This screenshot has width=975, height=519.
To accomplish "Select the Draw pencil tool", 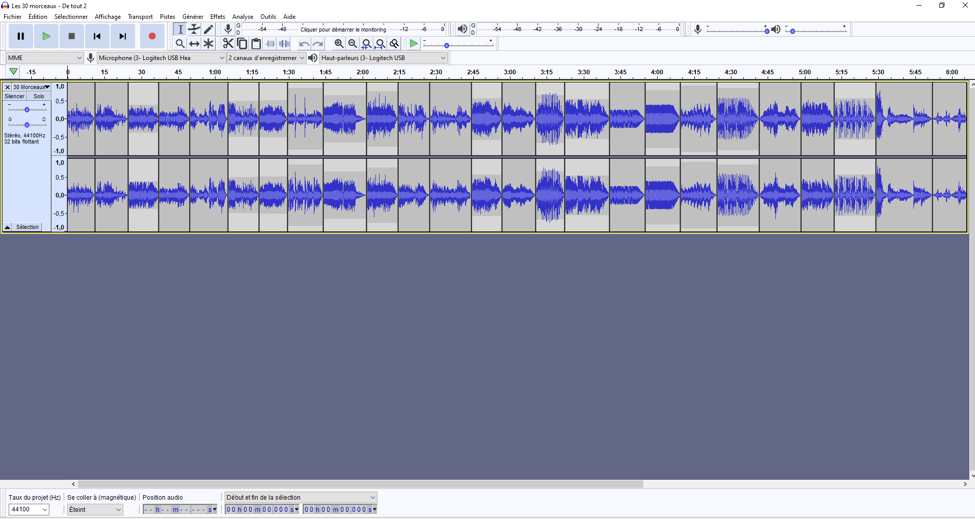I will coord(208,30).
